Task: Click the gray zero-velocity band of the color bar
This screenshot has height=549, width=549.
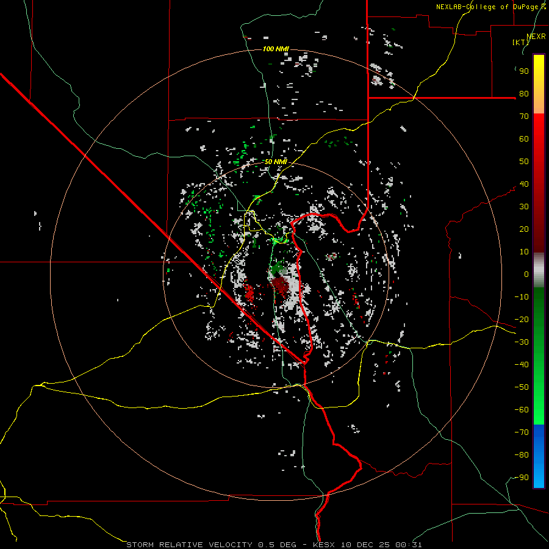Action: tap(539, 270)
